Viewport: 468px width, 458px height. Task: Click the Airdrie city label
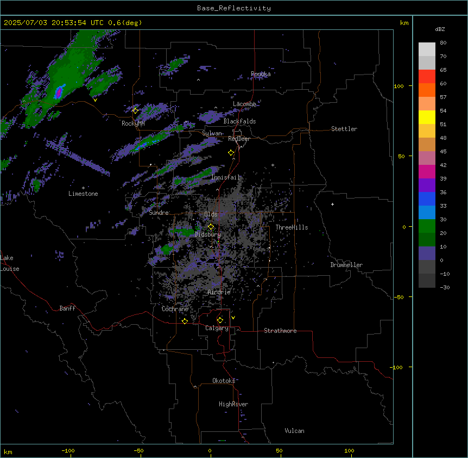tap(219, 292)
